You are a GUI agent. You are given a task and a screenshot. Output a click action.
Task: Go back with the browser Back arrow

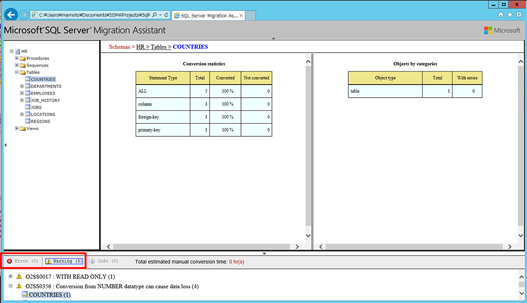pyautogui.click(x=11, y=15)
